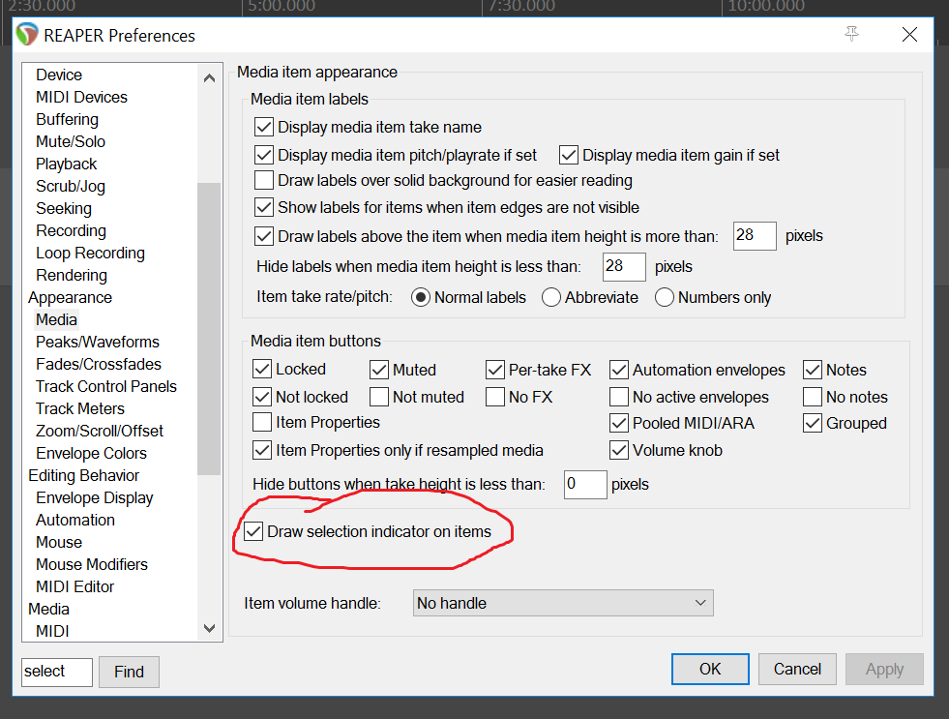Enable Draw labels over solid background
This screenshot has height=719, width=949.
(x=264, y=180)
